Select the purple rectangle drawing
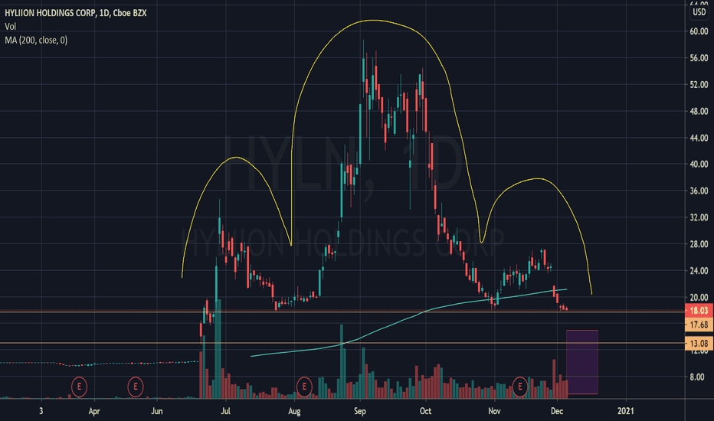This screenshot has height=421, width=714. coord(582,362)
